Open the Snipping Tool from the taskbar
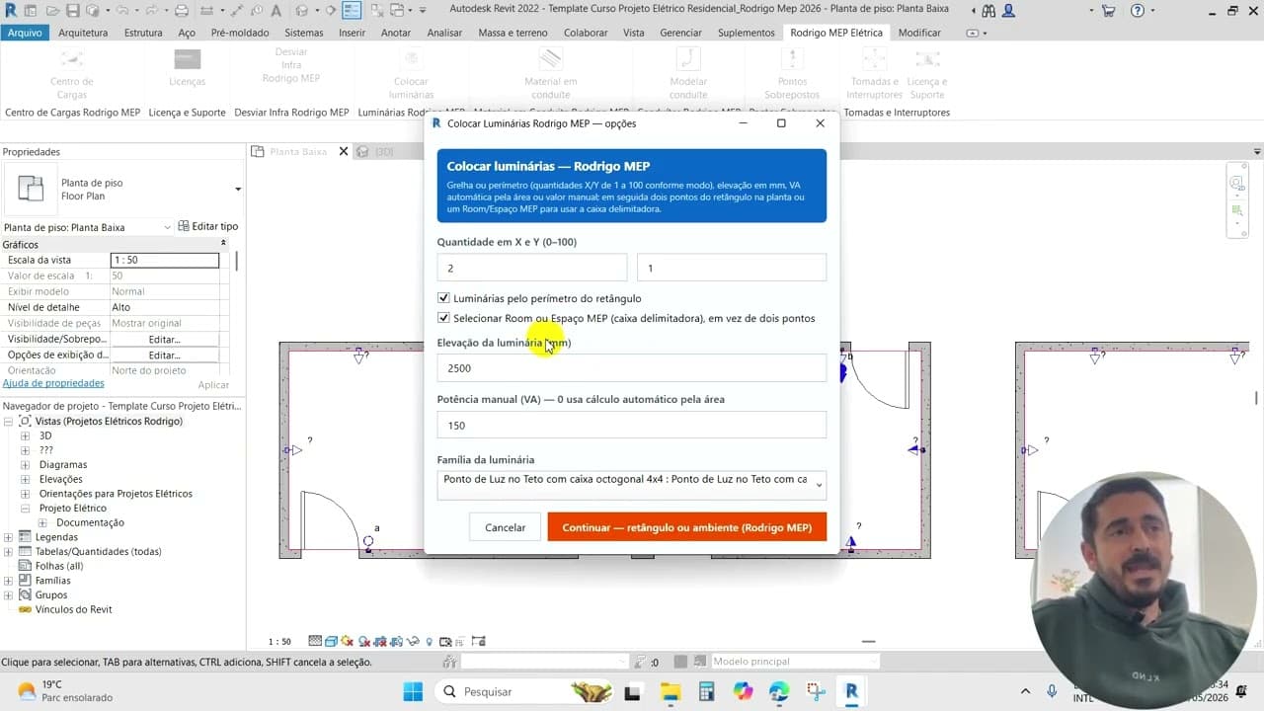The image size is (1264, 711). click(815, 691)
